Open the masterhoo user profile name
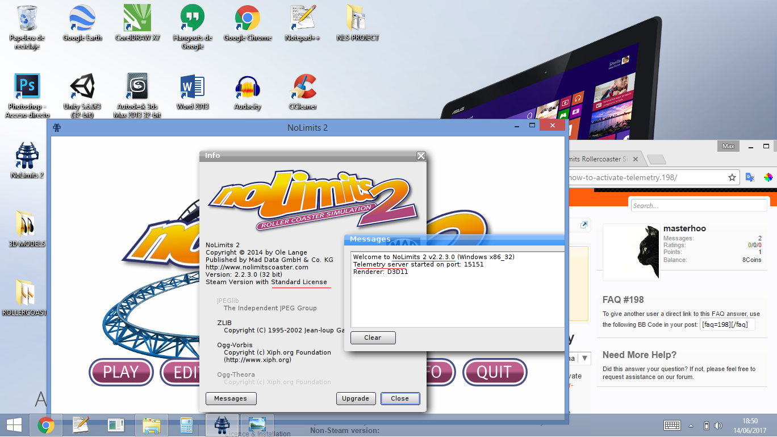 [684, 228]
